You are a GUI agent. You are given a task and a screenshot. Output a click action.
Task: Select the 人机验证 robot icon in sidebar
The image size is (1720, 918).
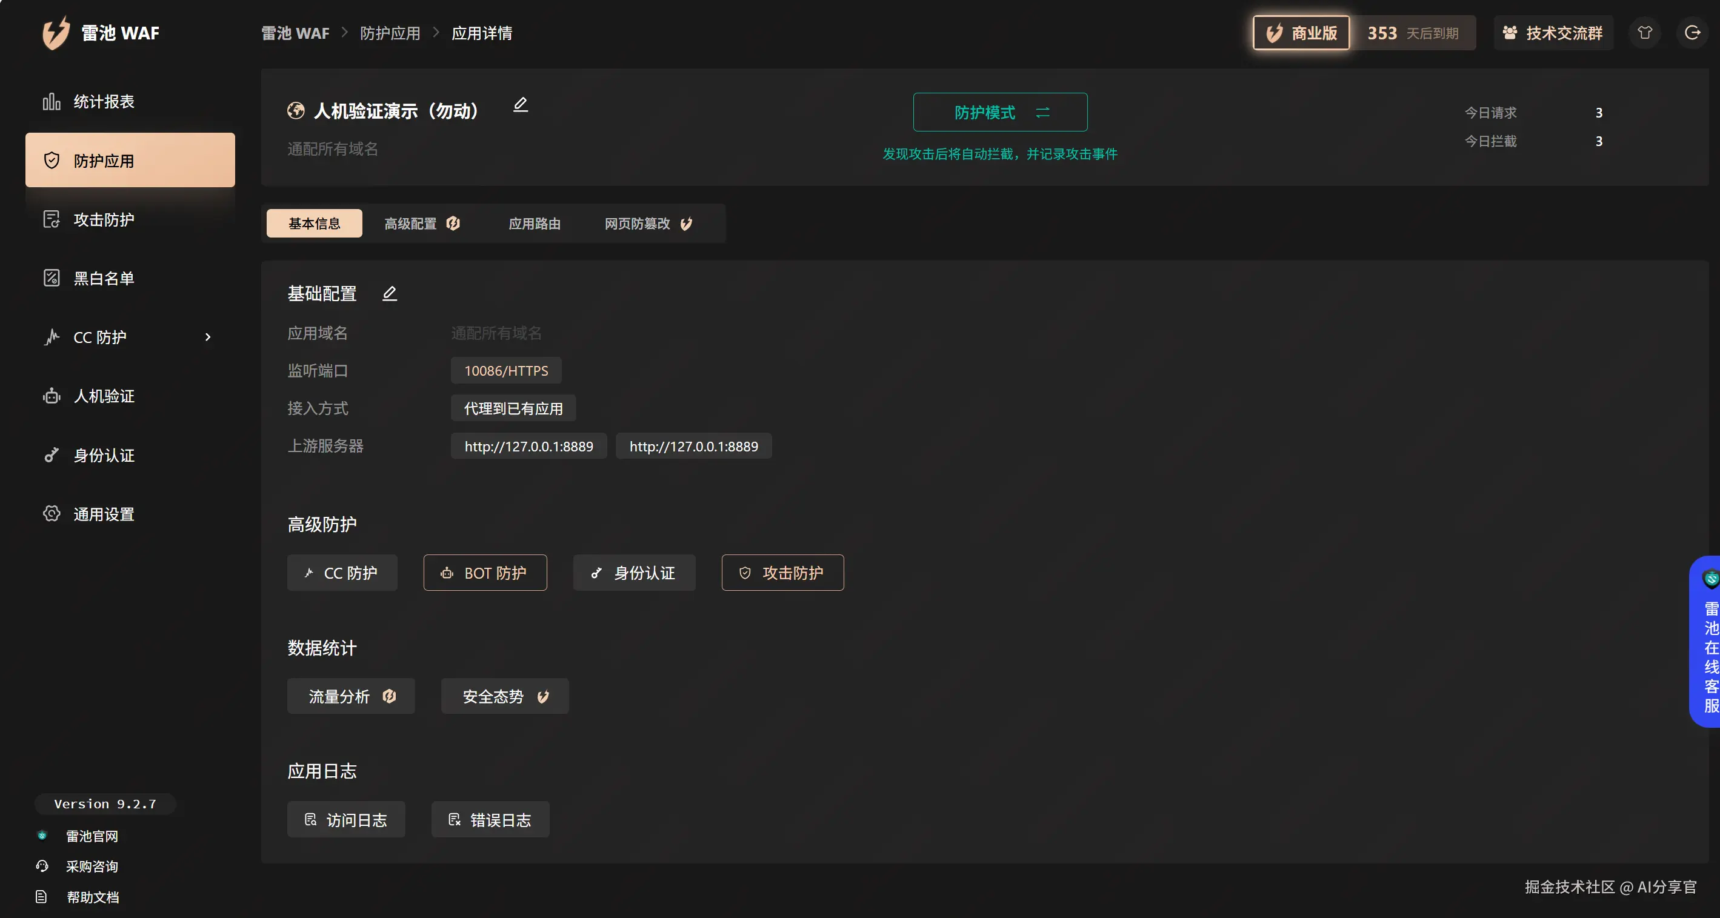tap(52, 395)
